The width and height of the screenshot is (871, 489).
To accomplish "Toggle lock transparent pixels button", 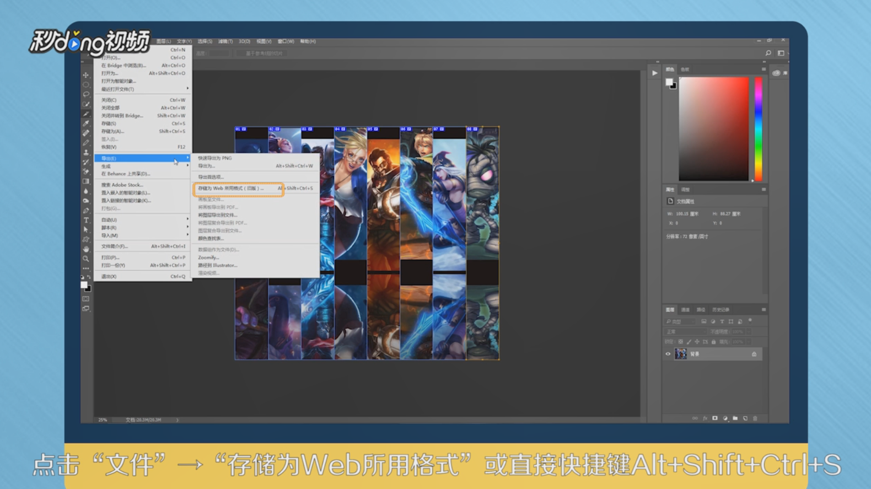I will [680, 342].
